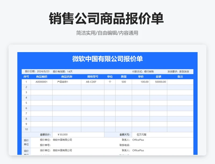215x164 pixels.
Task: Click row number 6 cell
Action: [26, 108]
